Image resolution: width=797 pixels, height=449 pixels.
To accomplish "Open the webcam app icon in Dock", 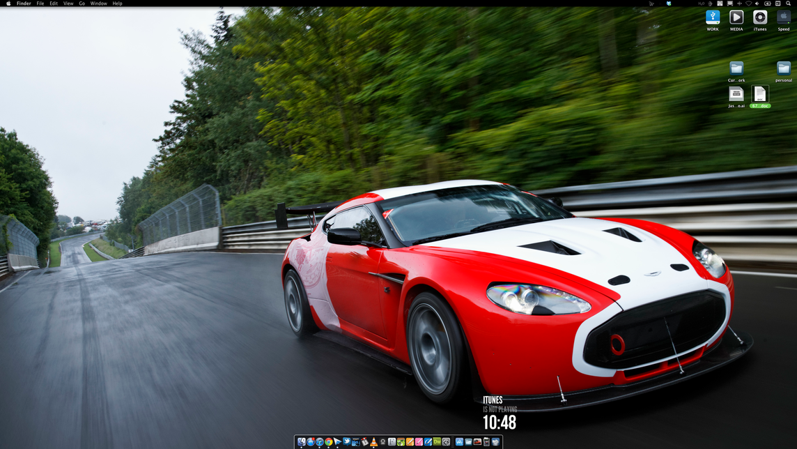I will pyautogui.click(x=382, y=442).
